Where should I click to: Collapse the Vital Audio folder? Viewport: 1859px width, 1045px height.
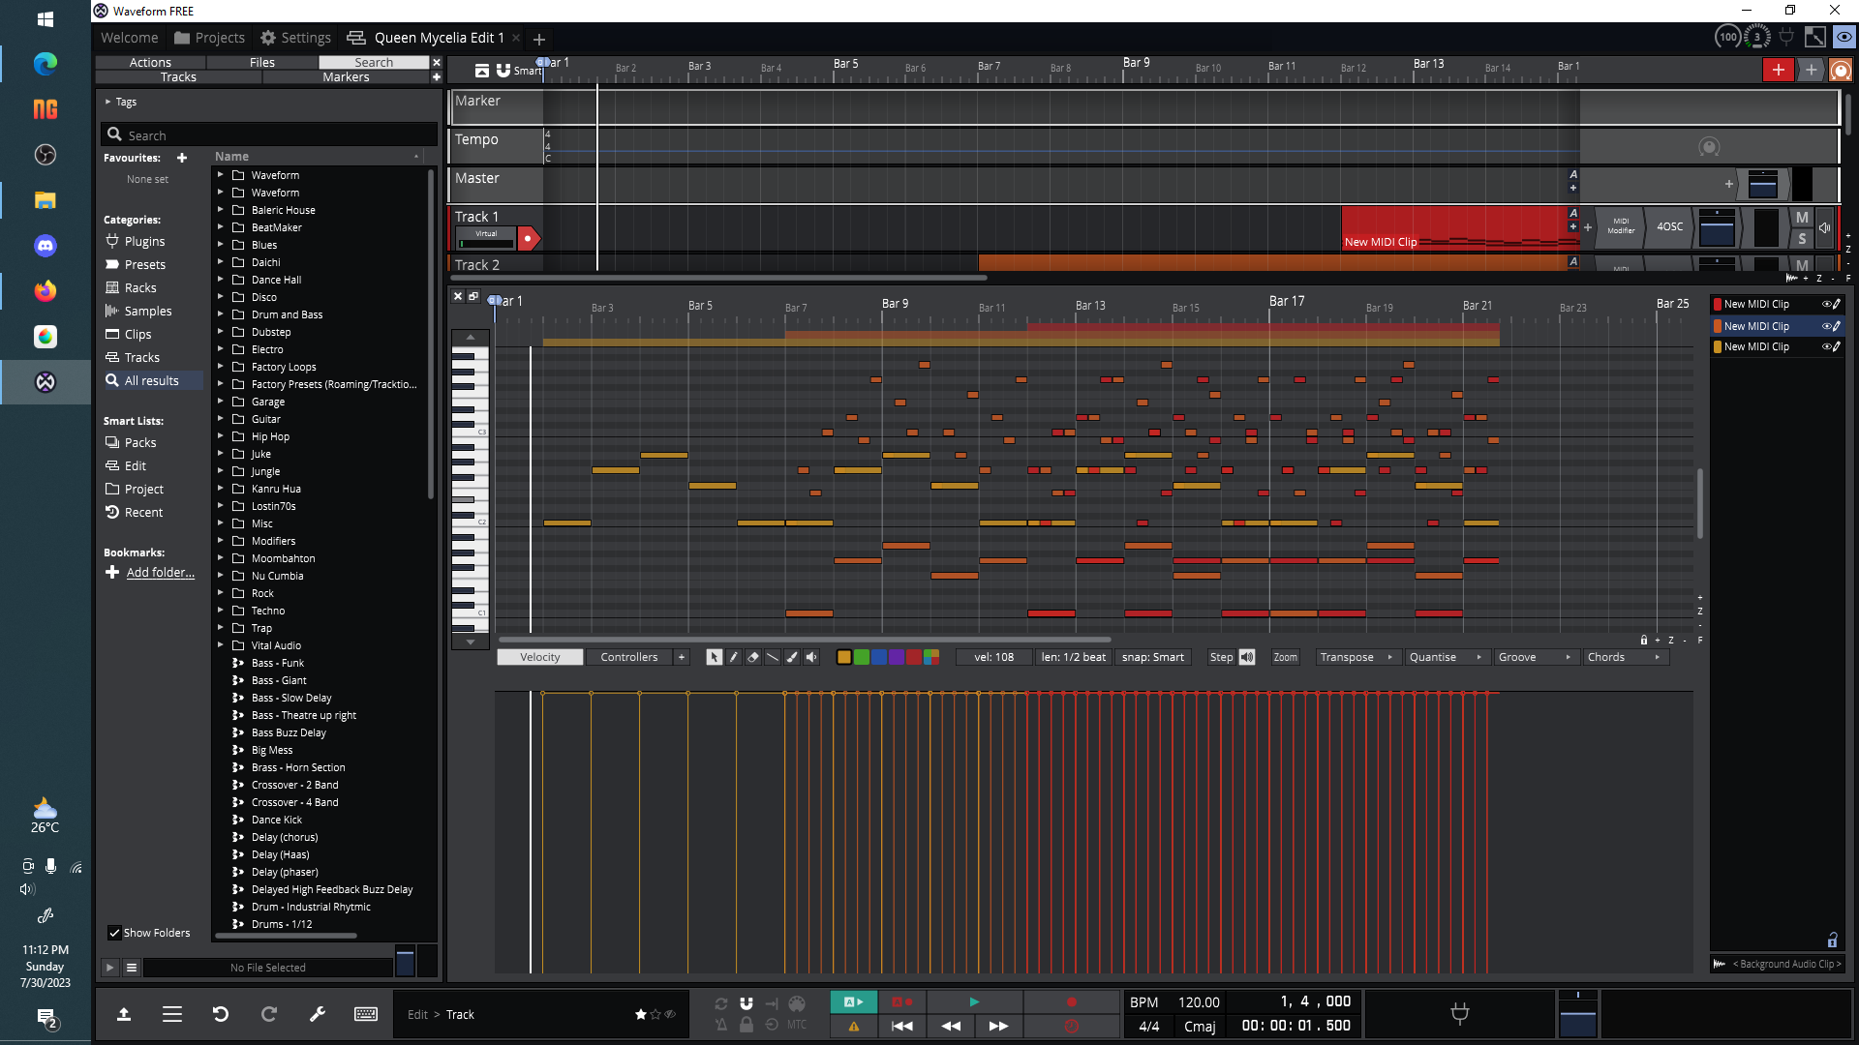[x=221, y=645]
